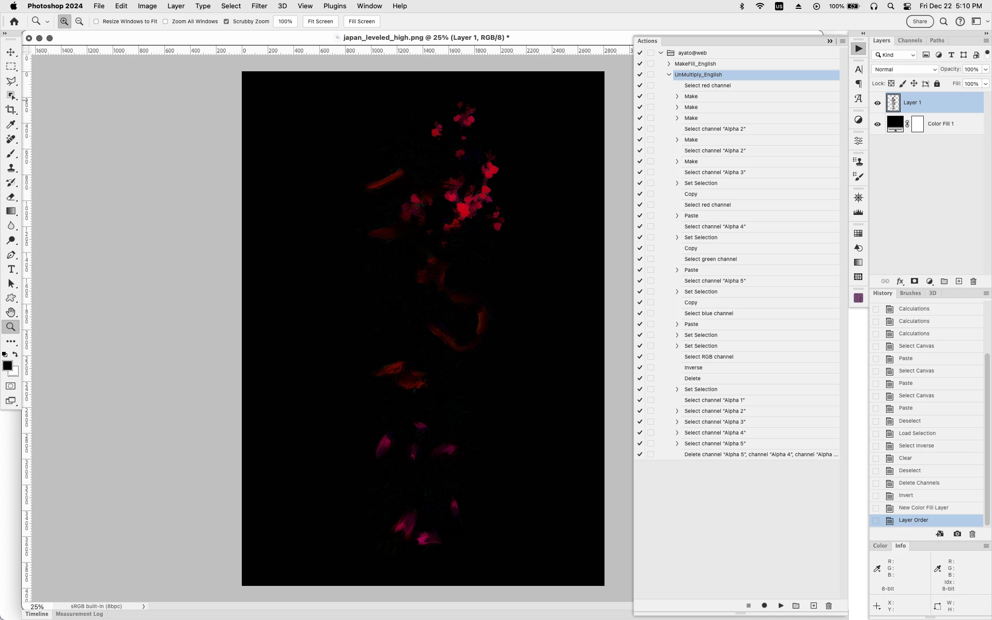Enable Resize Windows to Fit checkbox

point(96,22)
